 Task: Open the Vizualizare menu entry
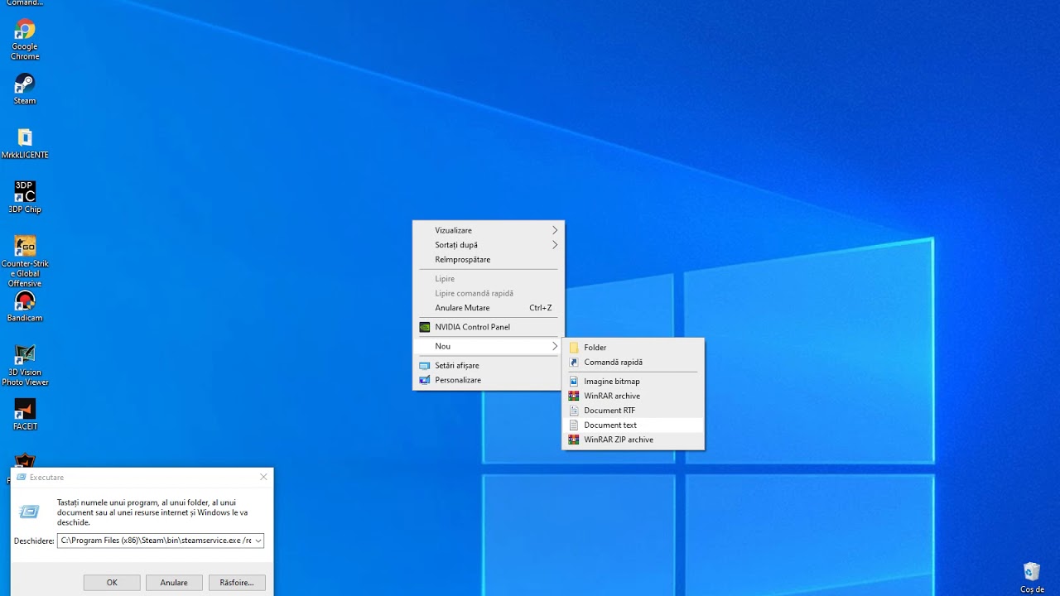(x=489, y=230)
